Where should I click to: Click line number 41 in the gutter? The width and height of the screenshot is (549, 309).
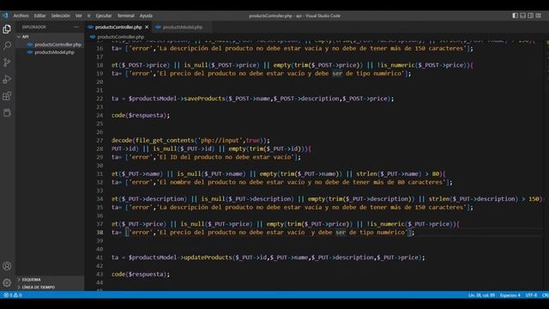(x=100, y=257)
